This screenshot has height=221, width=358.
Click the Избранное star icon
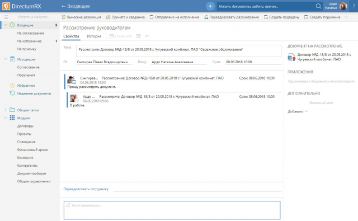12,86
